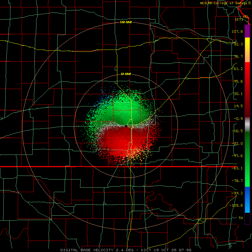Click the 45.6 value on velocity scale
252x252 pixels.
point(238,81)
